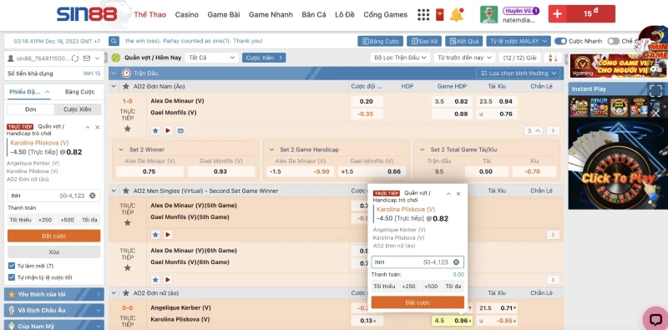
Task: Switch to the Cược Xiên tab in bet slip
Action: 78,109
